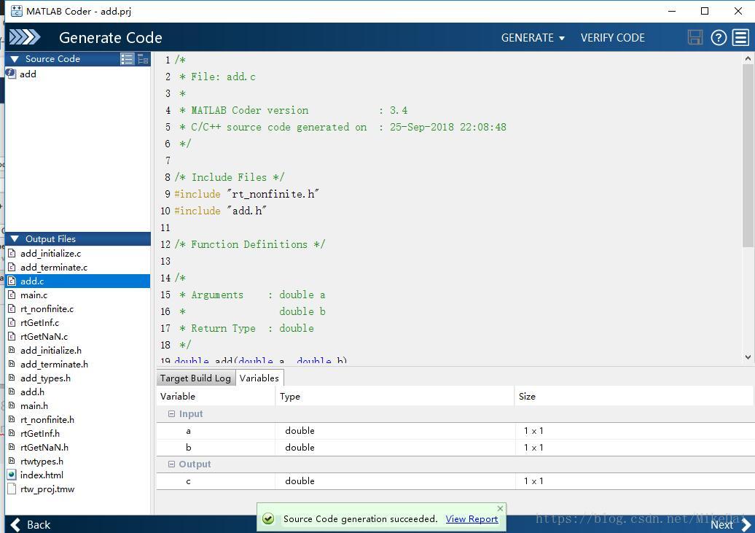Viewport: 755px width, 533px height.
Task: Switch to the Target Build Log tab
Action: pyautogui.click(x=195, y=378)
